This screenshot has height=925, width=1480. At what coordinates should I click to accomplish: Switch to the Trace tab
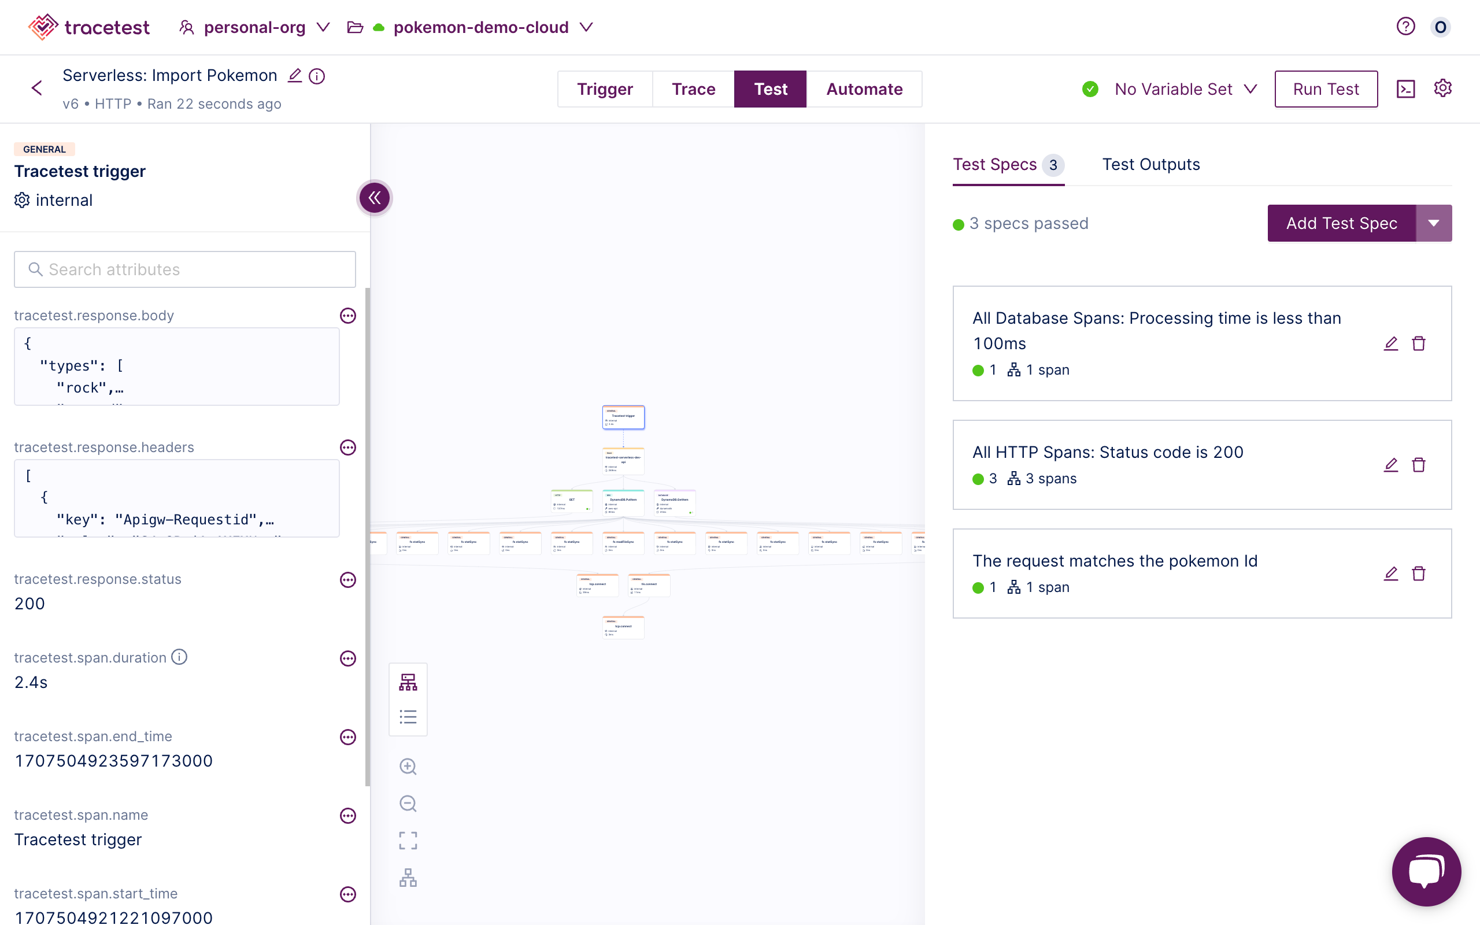(693, 89)
